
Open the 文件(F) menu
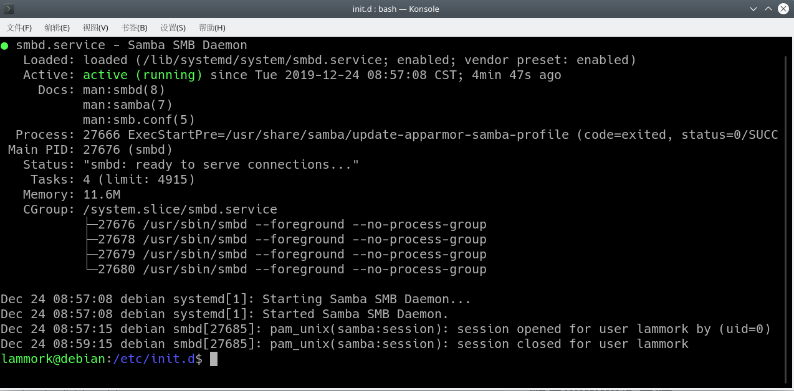[x=19, y=27]
